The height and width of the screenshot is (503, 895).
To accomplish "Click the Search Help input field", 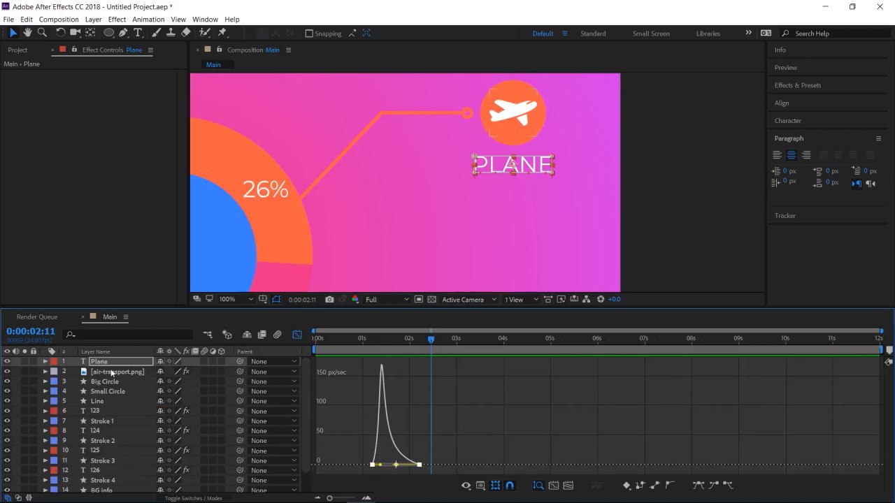I will coord(836,34).
